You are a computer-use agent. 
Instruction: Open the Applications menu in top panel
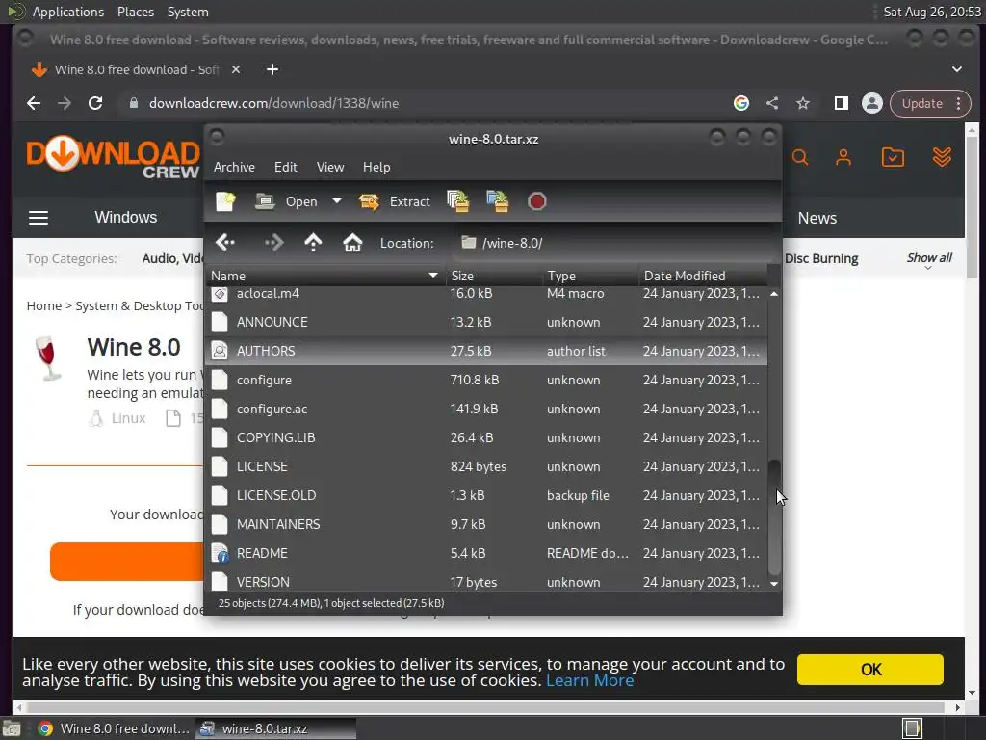[68, 12]
